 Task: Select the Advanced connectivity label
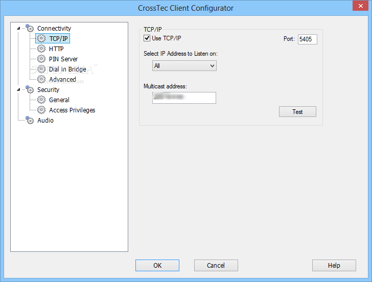[x=62, y=80]
